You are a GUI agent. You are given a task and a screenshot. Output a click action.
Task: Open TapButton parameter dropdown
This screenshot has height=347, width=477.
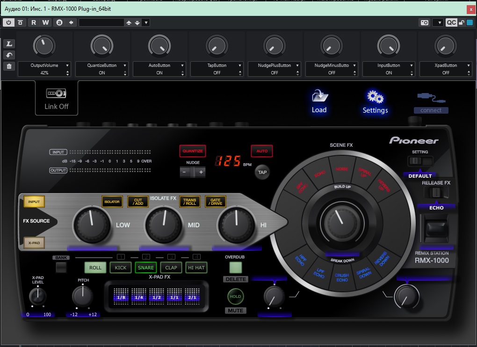tap(240, 65)
